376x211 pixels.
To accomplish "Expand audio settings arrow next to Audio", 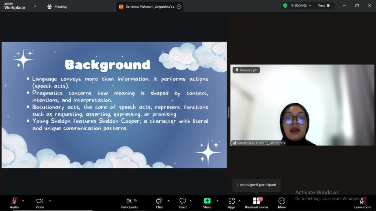I will pyautogui.click(x=23, y=201).
